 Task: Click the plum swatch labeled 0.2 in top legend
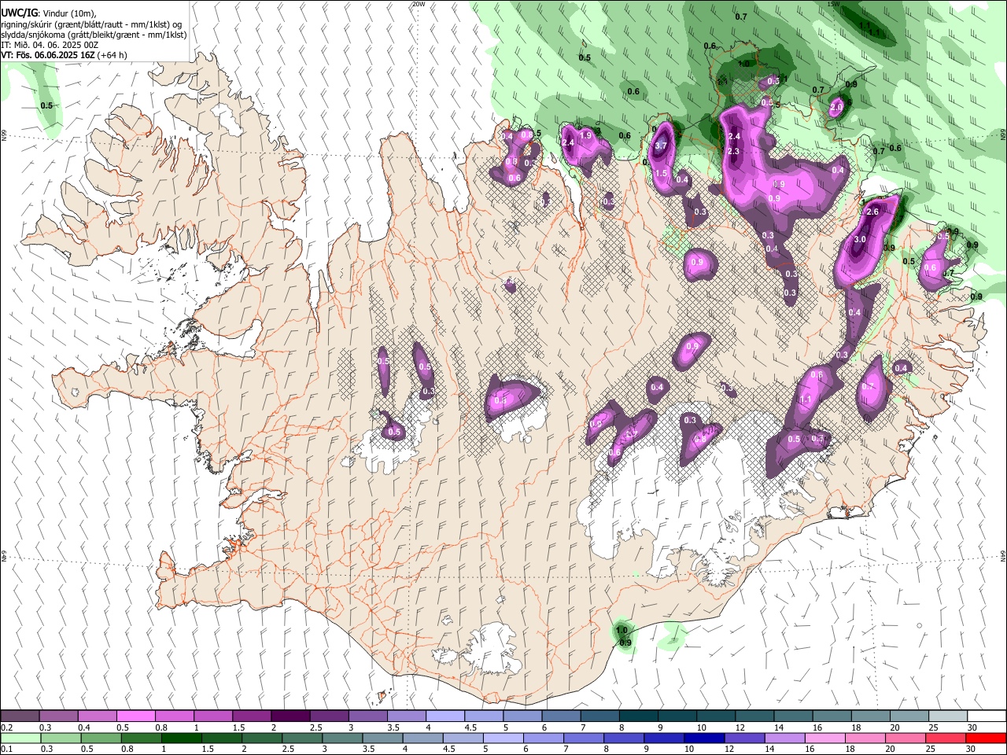(x=20, y=716)
